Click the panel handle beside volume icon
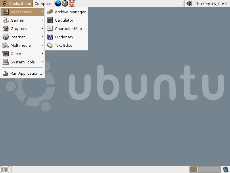 click(183, 3)
